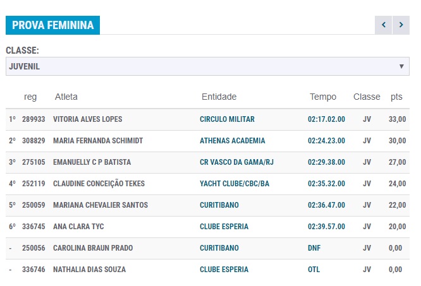This screenshot has width=421, height=286.
Task: Click CLUBE ESPERIA link for Nathalia Dias
Action: tap(224, 270)
